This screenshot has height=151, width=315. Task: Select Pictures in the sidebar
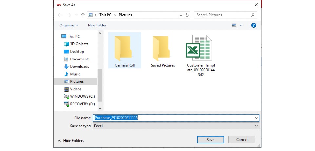coord(75,81)
